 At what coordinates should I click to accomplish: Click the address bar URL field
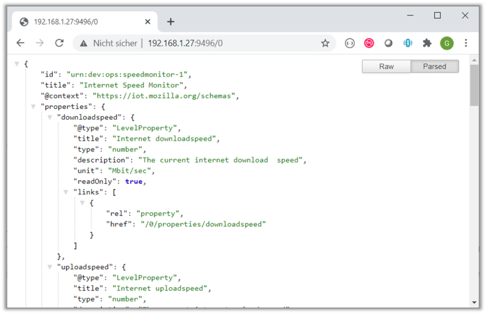click(x=231, y=43)
